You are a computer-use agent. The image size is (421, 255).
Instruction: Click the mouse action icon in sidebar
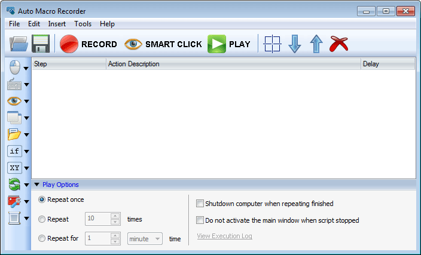tap(15, 67)
